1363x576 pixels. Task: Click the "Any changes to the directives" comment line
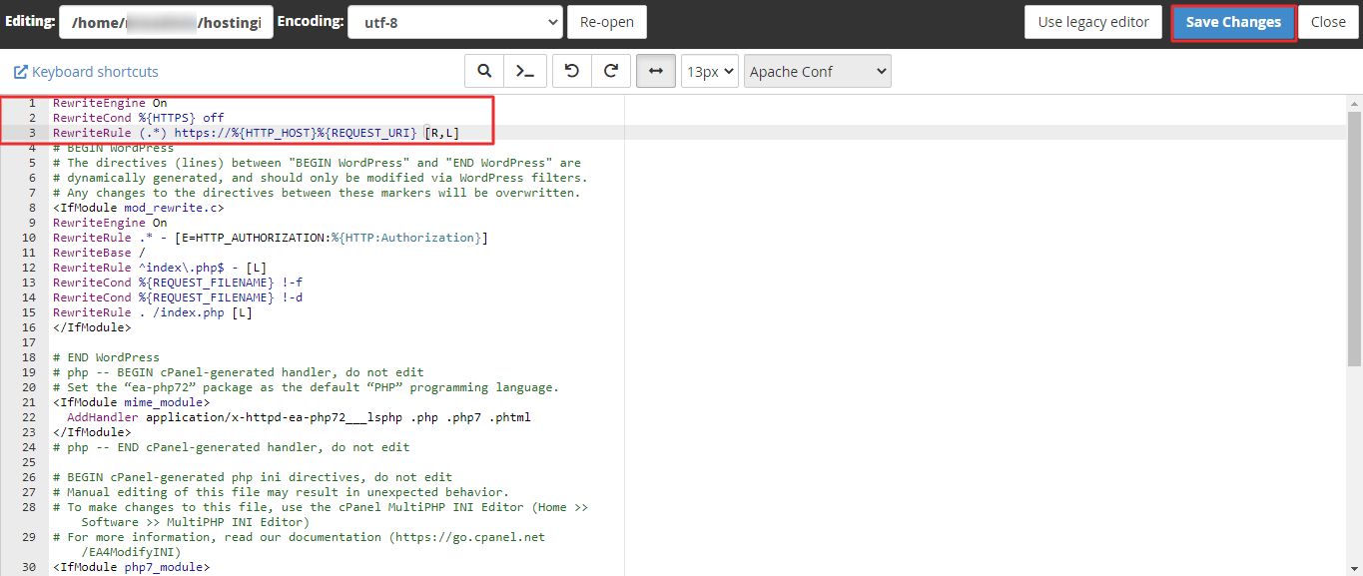317,193
